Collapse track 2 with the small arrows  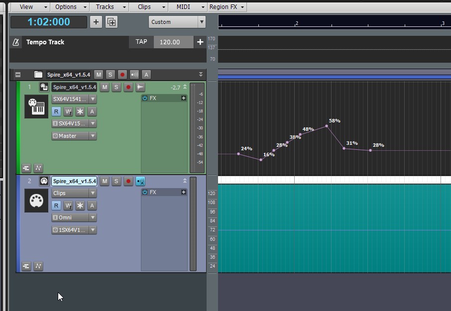[185, 181]
